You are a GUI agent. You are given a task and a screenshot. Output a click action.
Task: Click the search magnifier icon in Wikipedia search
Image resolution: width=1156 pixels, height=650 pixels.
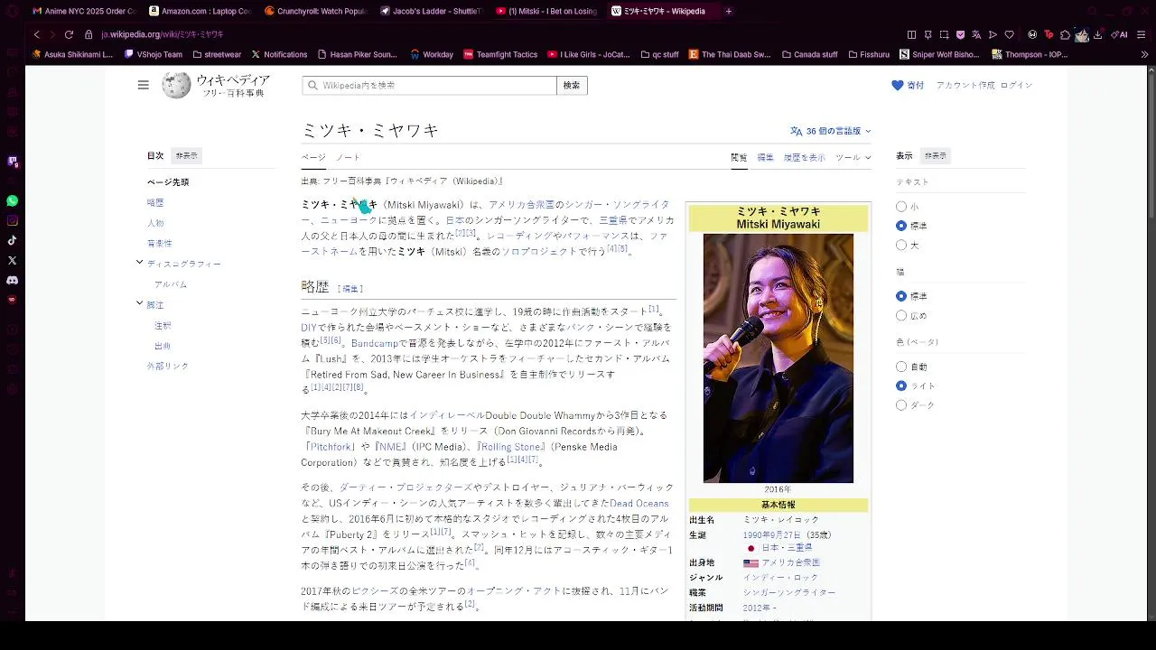point(313,85)
